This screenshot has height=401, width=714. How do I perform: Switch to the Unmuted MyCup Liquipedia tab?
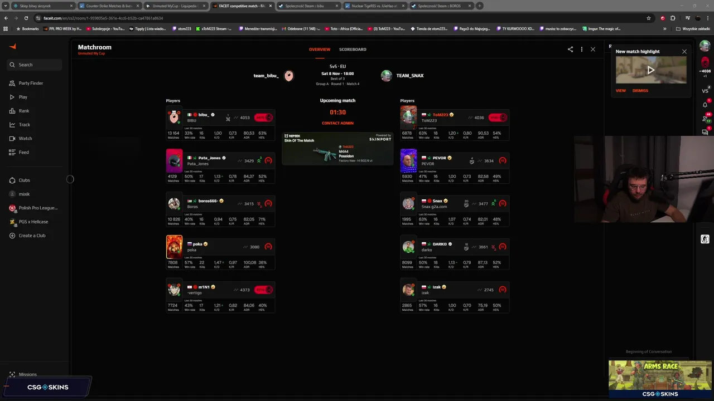(176, 6)
